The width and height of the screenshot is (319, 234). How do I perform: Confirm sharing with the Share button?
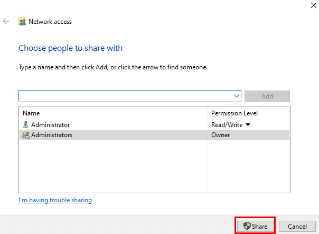click(x=255, y=226)
